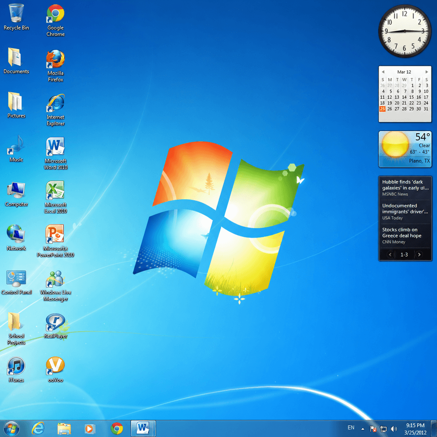Open the Computer desktop icon
This screenshot has height=437, width=437.
coord(16,194)
